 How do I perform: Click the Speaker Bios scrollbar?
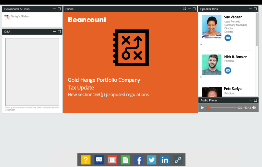tap(257, 30)
